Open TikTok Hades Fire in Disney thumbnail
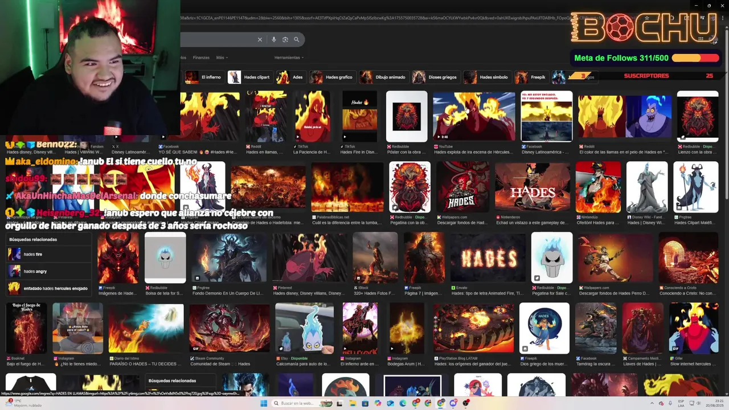This screenshot has width=729, height=410. tap(359, 116)
